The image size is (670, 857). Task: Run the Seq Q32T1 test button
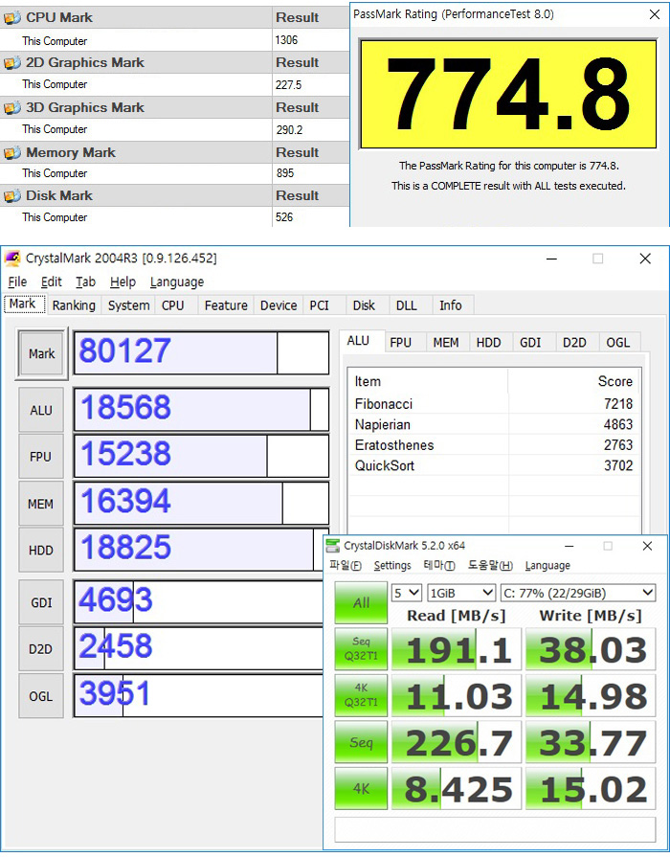coord(361,649)
